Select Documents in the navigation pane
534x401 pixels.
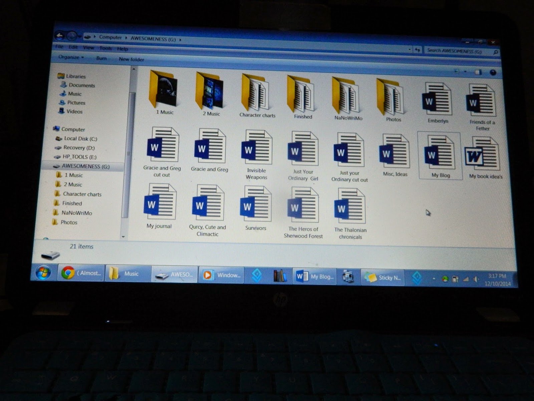click(78, 85)
